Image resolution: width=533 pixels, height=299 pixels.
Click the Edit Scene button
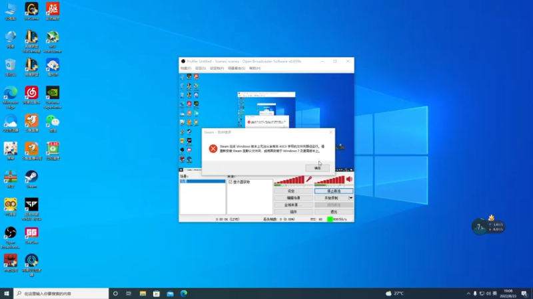[293, 198]
